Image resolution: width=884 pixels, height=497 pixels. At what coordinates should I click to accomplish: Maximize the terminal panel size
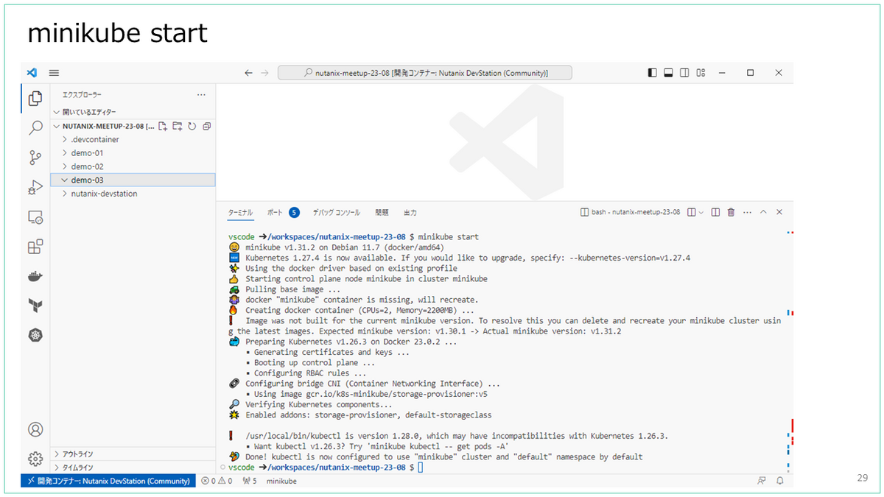pos(763,212)
